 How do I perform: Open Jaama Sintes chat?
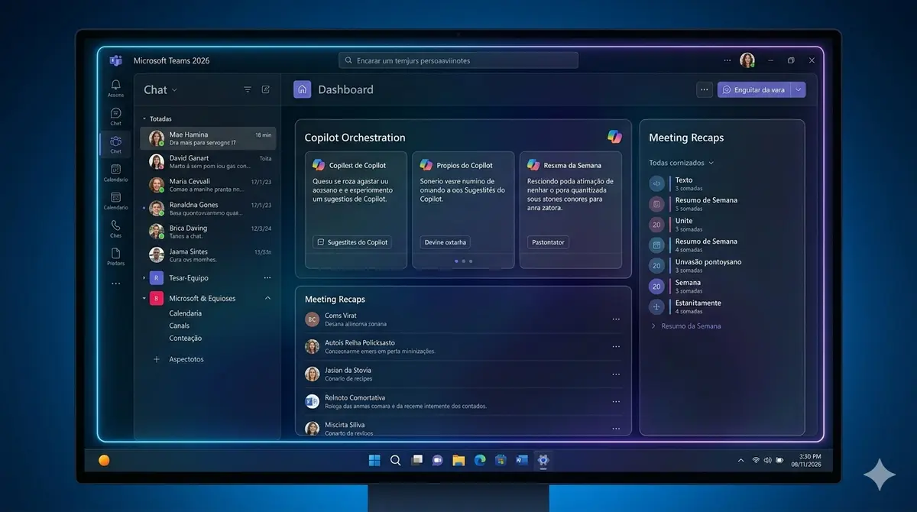(208, 255)
